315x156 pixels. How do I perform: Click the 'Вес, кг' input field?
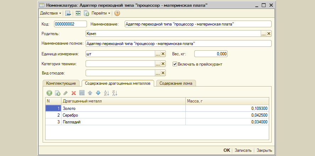coord(211,54)
